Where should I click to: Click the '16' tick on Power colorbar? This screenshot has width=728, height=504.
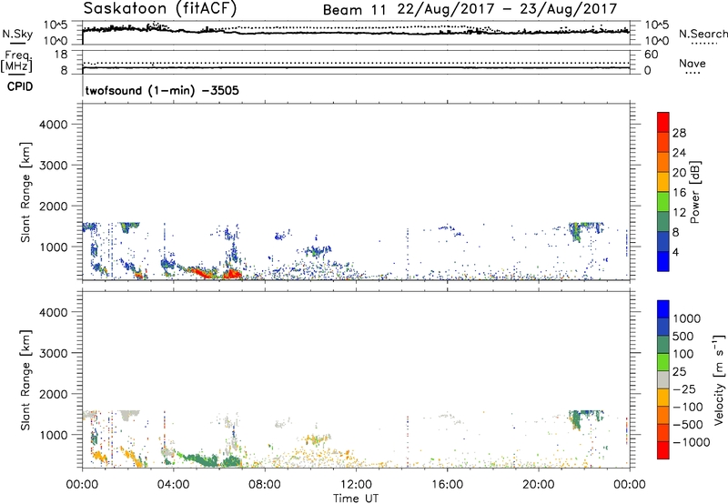click(679, 193)
